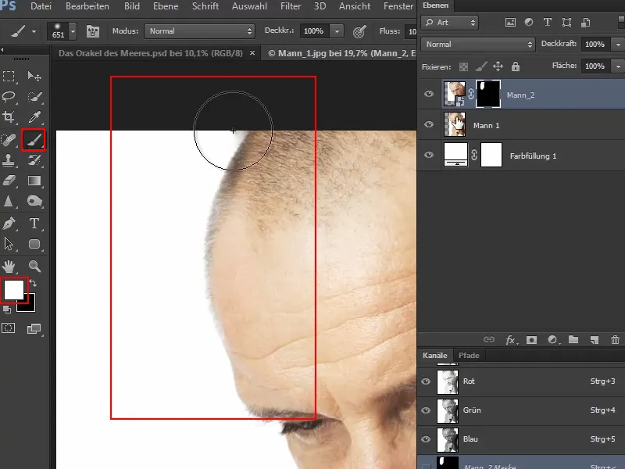Open Deckkr. opacity slider arrow
The height and width of the screenshot is (469, 625).
point(337,31)
